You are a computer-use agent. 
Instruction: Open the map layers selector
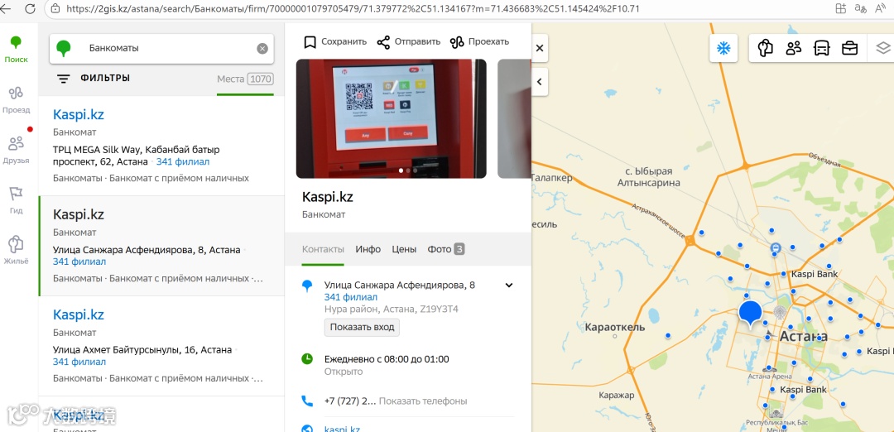pyautogui.click(x=882, y=49)
